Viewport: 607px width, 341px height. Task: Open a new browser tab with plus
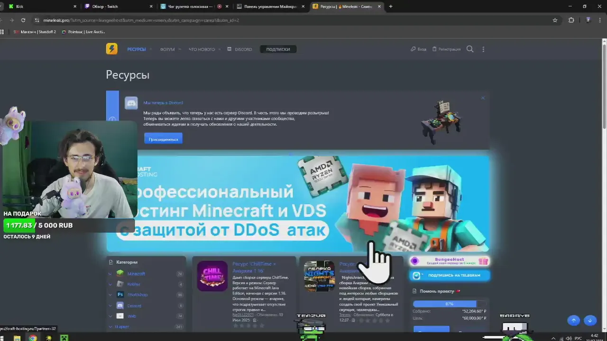click(391, 7)
